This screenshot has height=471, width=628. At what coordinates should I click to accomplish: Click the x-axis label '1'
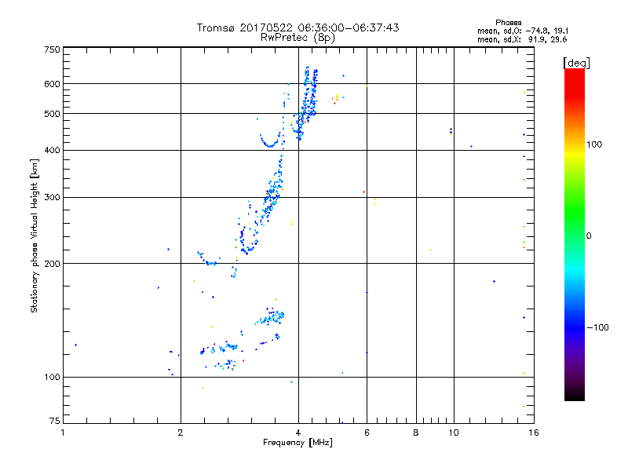coord(63,433)
